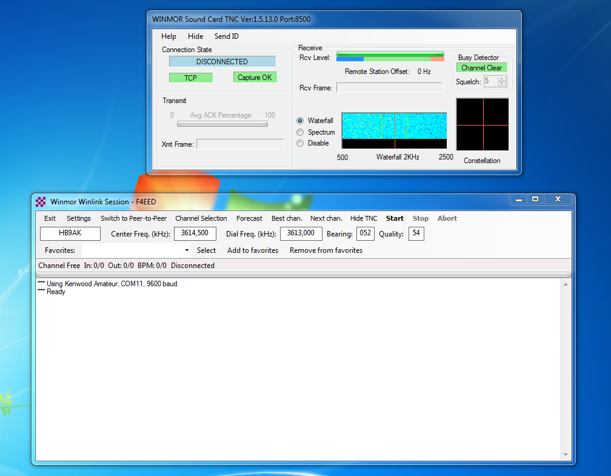The height and width of the screenshot is (476, 611).
Task: Maximize the Winmor Winlink Session window
Action: pyautogui.click(x=535, y=199)
